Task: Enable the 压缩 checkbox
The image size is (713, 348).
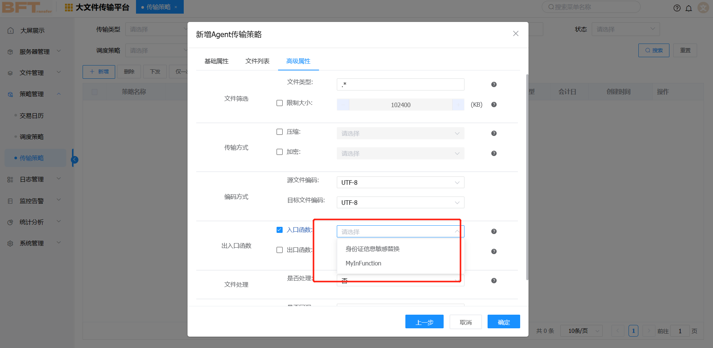Action: [280, 132]
